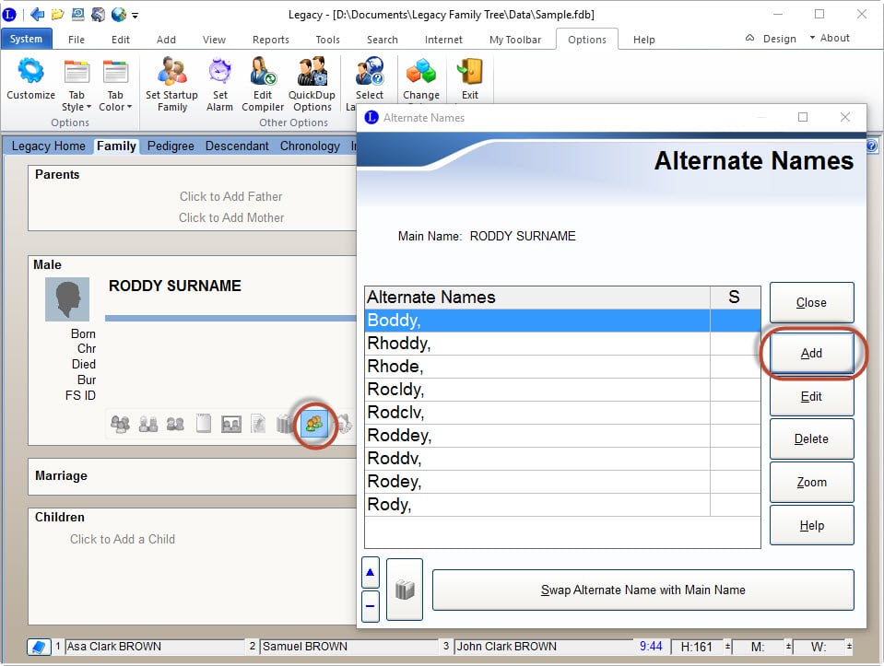Viewport: 884px width, 666px height.
Task: Click the blue move-up arrow button
Action: [371, 572]
